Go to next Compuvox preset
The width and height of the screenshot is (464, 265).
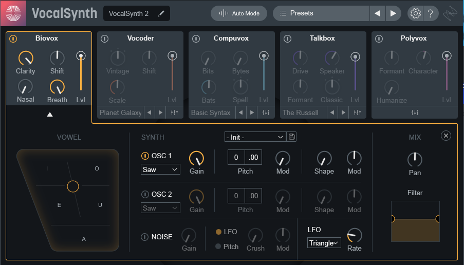point(252,112)
